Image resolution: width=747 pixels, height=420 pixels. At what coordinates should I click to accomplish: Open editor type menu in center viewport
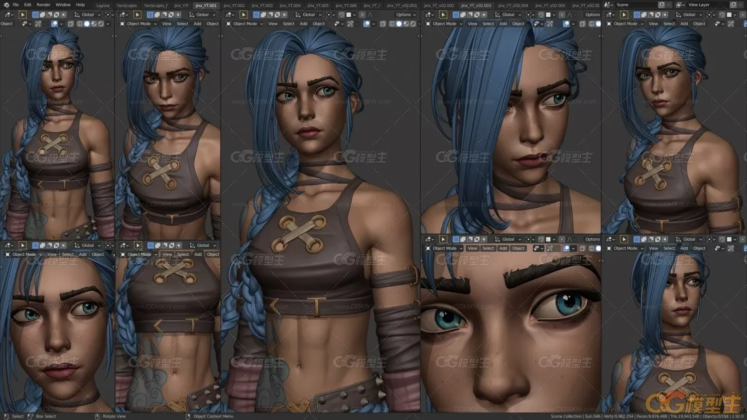point(230,15)
